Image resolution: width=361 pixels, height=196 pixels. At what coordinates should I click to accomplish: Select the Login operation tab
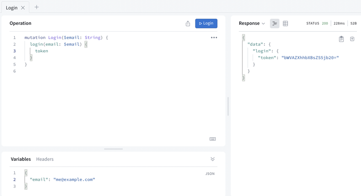[x=11, y=8]
